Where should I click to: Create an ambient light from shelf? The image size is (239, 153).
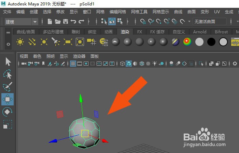point(20,42)
